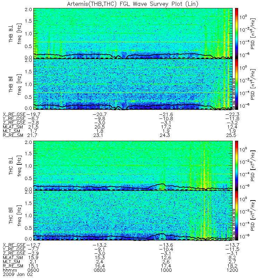Select the 0800 time tick label
Image resolution: width=260 pixels, height=278 pixels.
coord(99,270)
